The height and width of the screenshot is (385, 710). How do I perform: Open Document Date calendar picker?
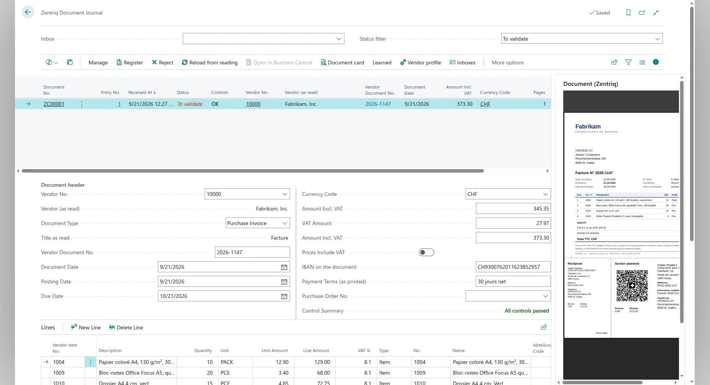pyautogui.click(x=284, y=267)
